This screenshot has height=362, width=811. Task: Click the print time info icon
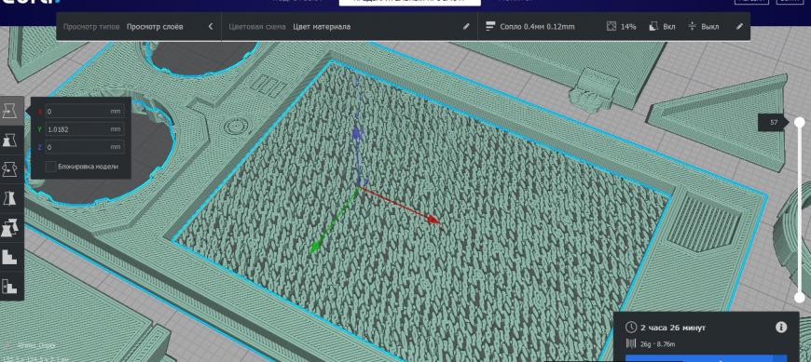point(781,328)
